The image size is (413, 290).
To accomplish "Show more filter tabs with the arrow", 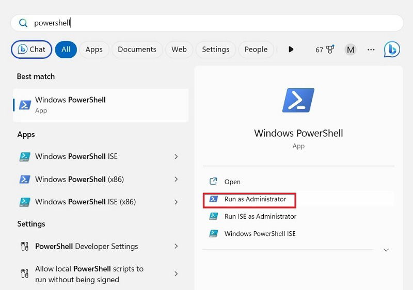I will [x=291, y=49].
